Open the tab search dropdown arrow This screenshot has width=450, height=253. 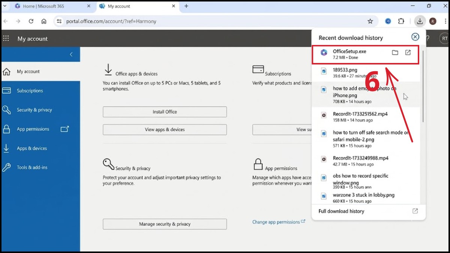pos(4,6)
